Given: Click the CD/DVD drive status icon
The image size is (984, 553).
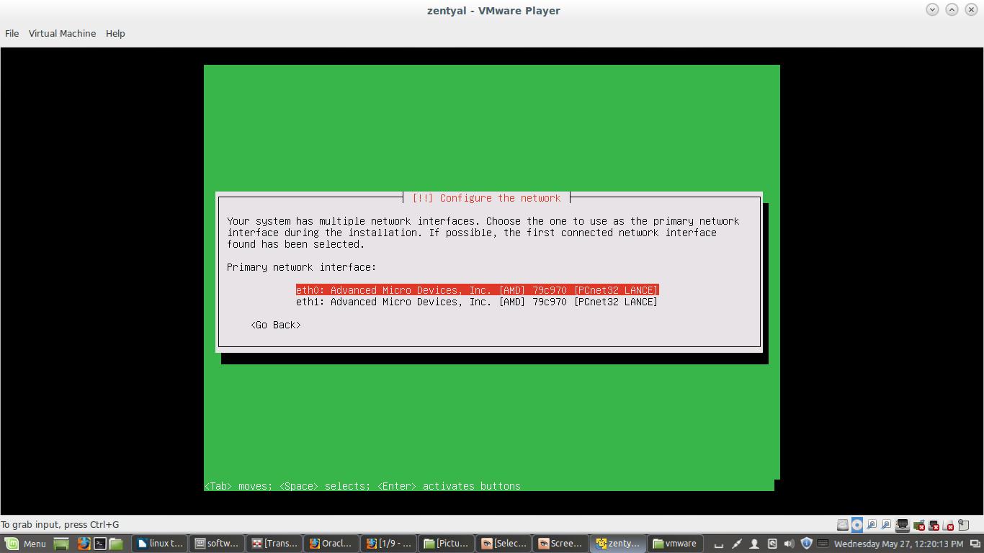Looking at the screenshot, I should (857, 525).
